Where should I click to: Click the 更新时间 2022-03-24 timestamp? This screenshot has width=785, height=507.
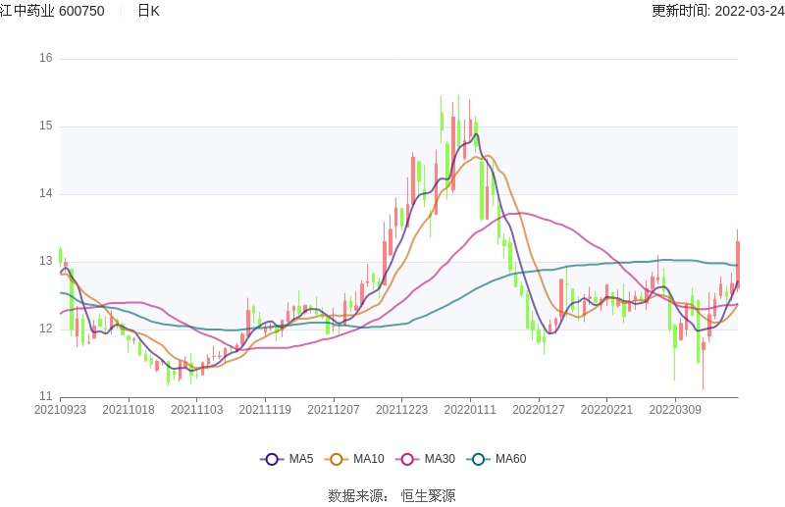click(x=717, y=11)
